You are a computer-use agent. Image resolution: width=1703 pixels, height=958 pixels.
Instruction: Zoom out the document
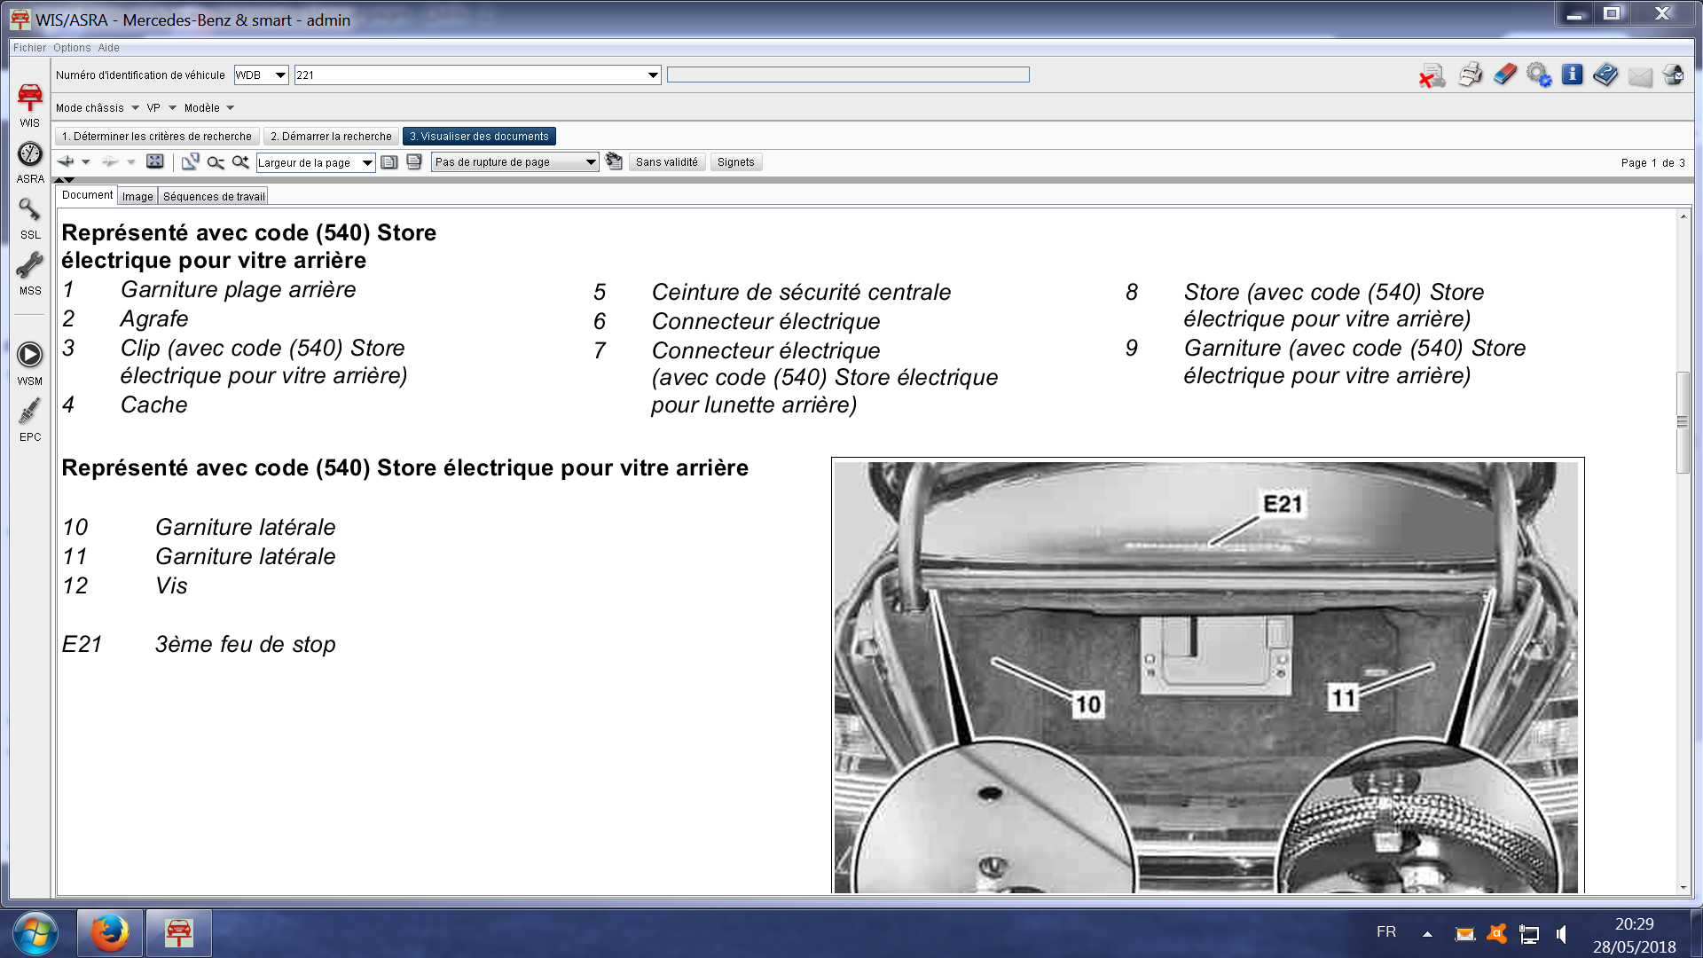tap(216, 162)
